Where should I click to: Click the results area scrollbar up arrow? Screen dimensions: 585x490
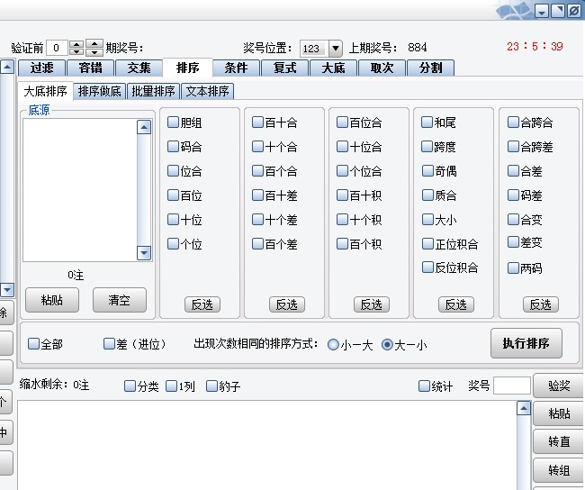[524, 408]
